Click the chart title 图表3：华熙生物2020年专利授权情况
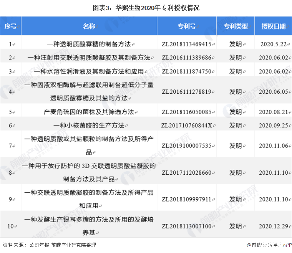This screenshot has width=292, height=253. click(x=146, y=8)
